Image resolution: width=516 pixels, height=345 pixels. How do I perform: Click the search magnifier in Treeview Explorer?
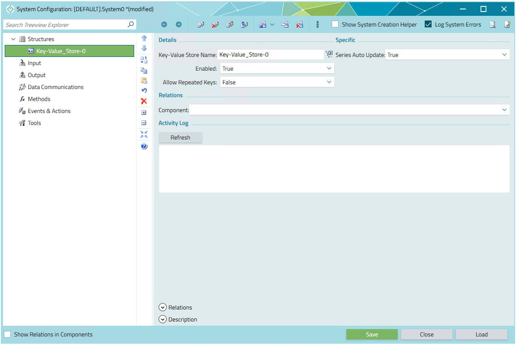pyautogui.click(x=131, y=24)
